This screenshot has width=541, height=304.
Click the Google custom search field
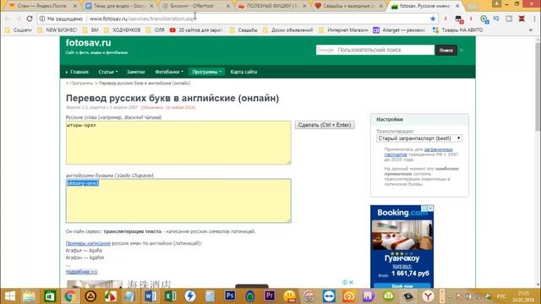pos(375,50)
